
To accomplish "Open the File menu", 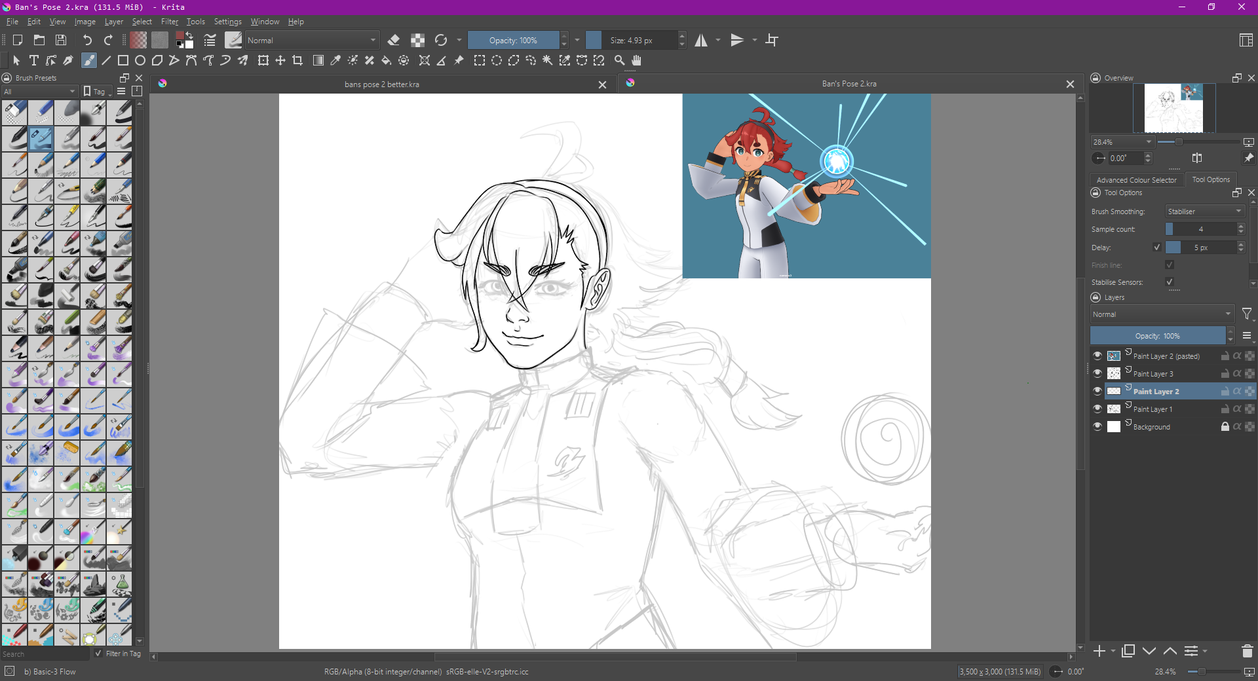I will point(12,22).
